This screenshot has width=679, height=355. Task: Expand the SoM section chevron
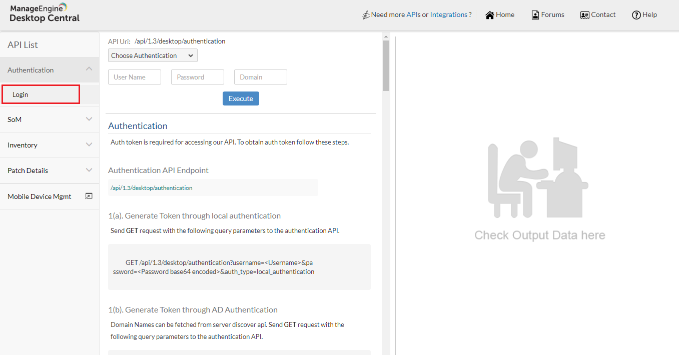coord(89,119)
